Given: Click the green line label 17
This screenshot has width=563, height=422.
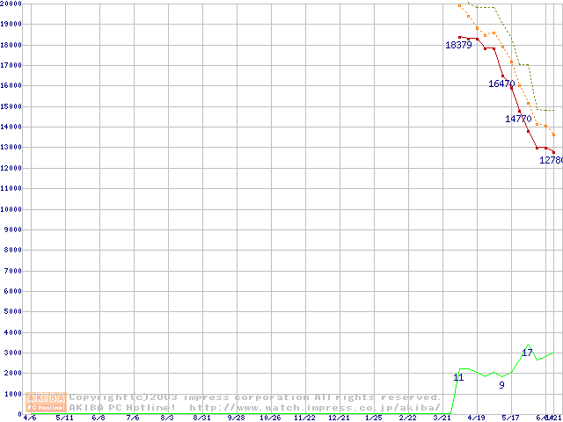Looking at the screenshot, I should pos(527,353).
